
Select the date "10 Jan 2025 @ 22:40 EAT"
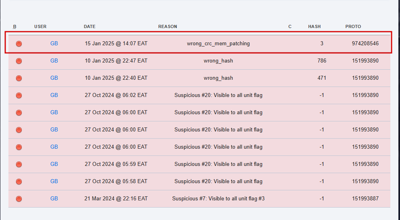coord(116,78)
